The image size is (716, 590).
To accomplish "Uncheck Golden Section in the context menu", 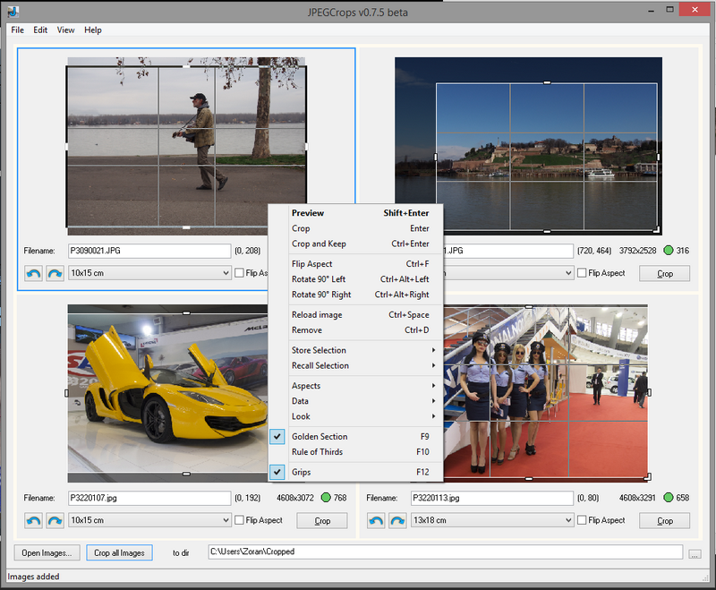I will [356, 437].
